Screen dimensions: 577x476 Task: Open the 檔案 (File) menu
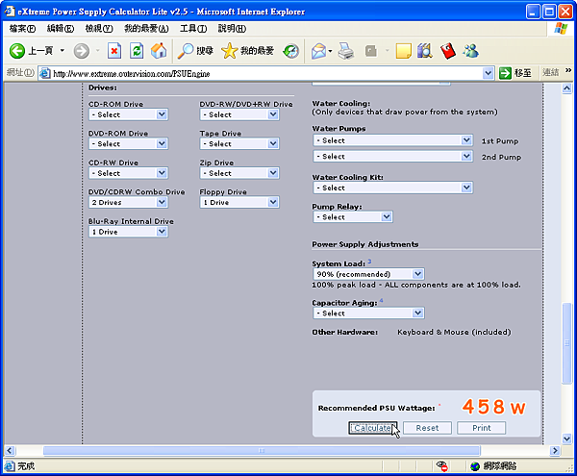pyautogui.click(x=23, y=29)
